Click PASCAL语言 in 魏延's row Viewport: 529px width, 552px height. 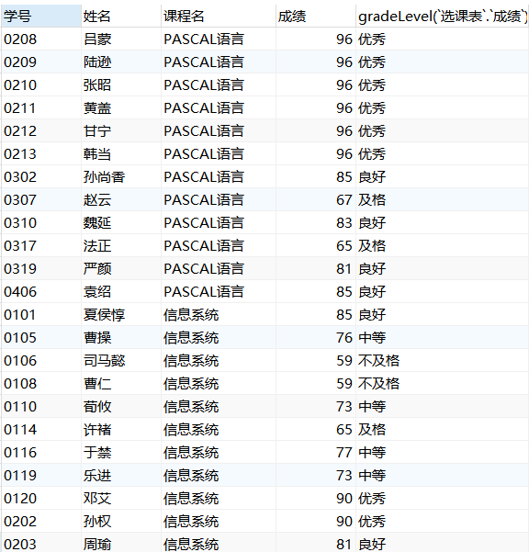[219, 223]
